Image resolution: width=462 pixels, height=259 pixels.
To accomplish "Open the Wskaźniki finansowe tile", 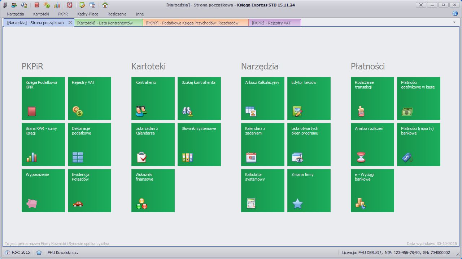I will (153, 191).
